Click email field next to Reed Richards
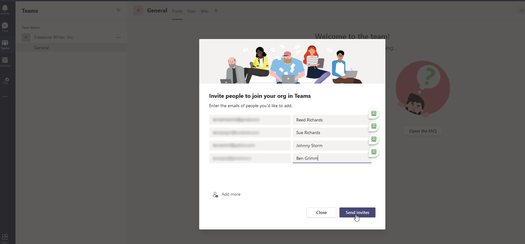525x244 pixels. (250, 120)
